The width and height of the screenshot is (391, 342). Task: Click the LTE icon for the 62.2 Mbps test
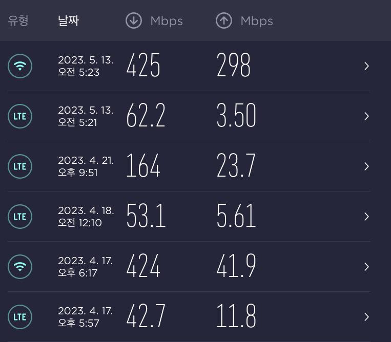[x=20, y=116]
